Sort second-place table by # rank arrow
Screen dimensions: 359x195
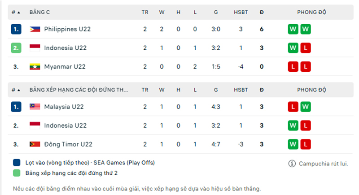[18, 90]
